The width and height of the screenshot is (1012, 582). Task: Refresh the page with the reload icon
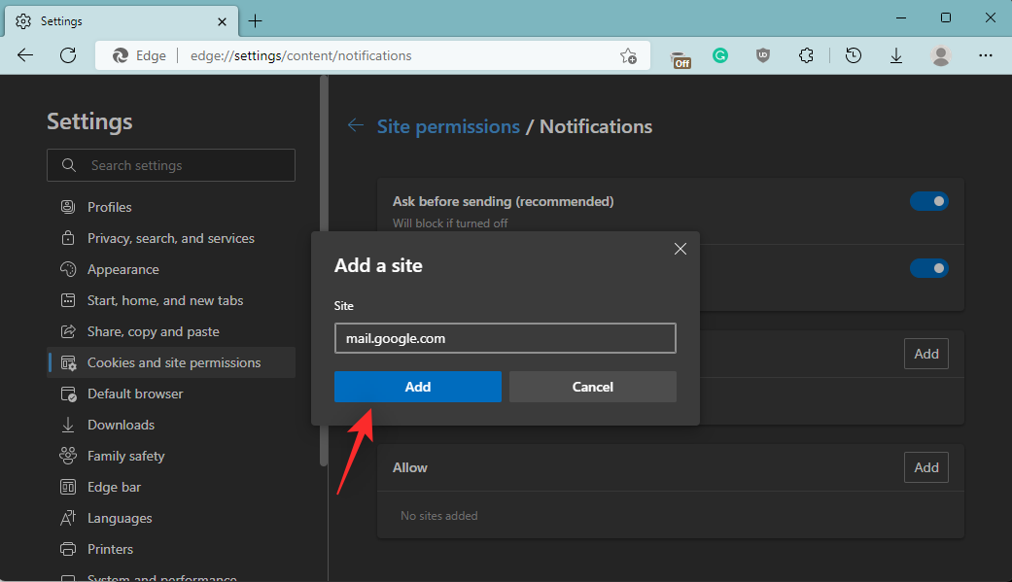click(68, 55)
